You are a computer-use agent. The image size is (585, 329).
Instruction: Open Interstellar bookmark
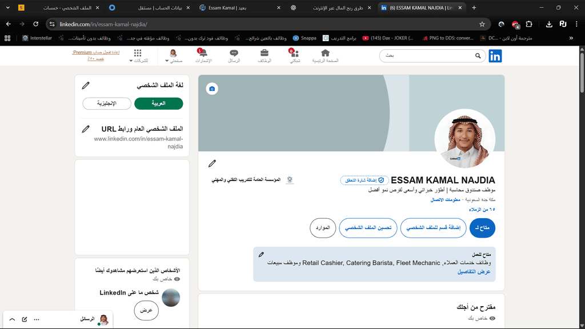[x=37, y=38]
